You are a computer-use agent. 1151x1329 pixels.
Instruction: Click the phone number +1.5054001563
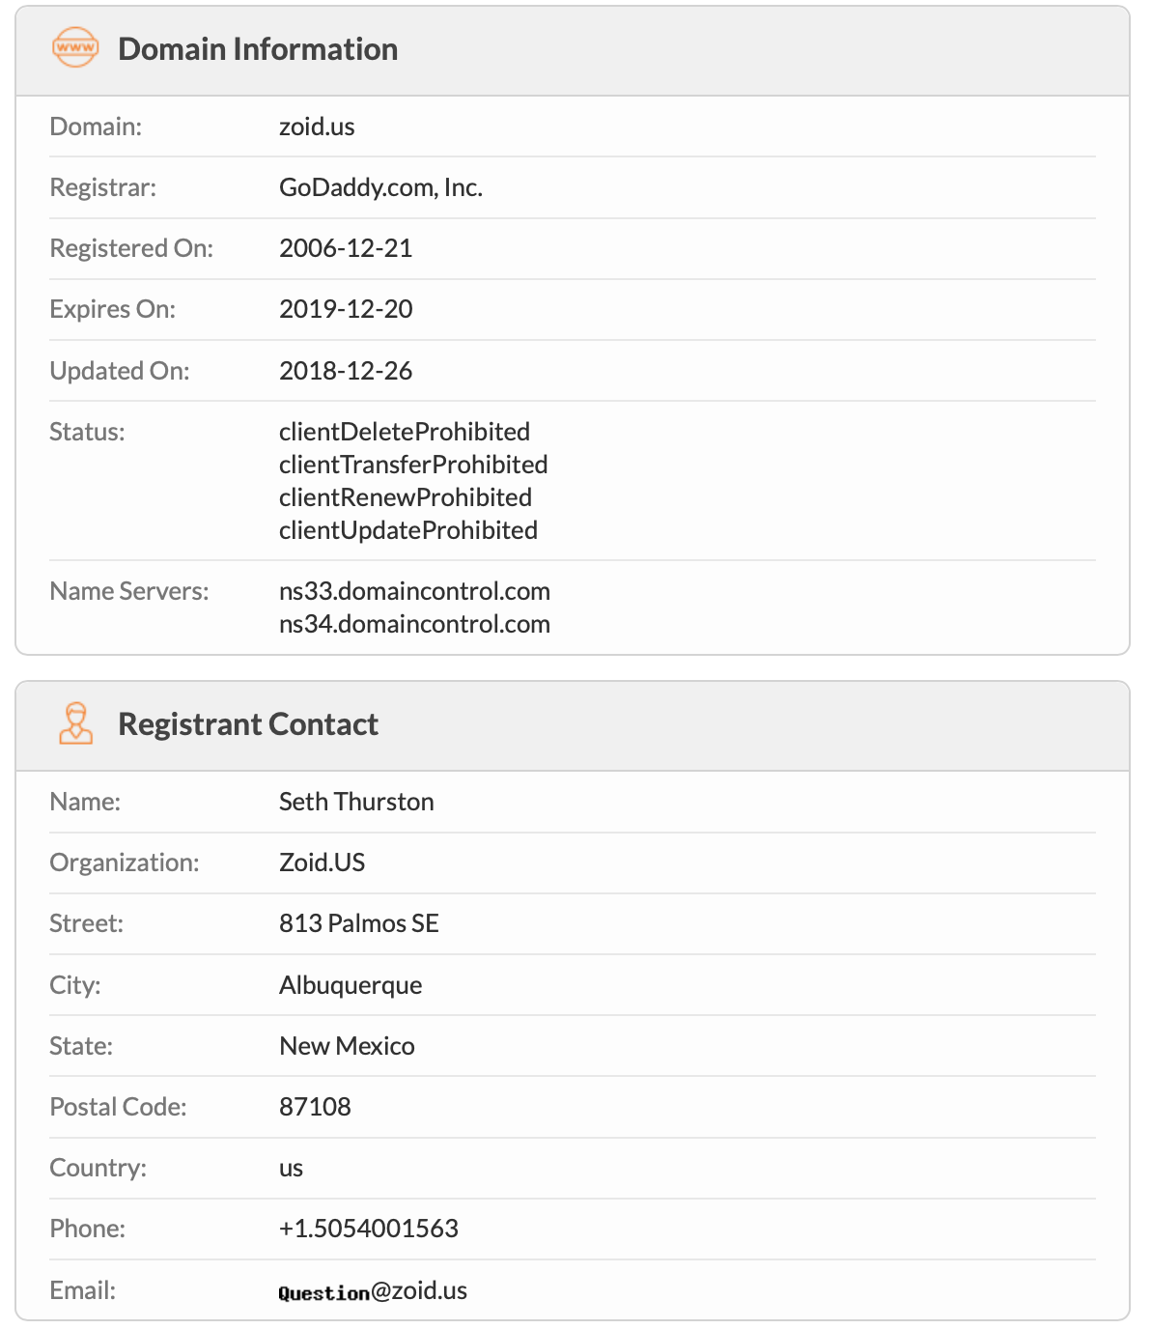point(369,1229)
